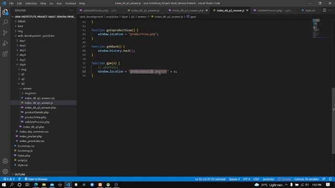
Task: Click the CRLF end-of-line indicator
Action: click(256, 179)
